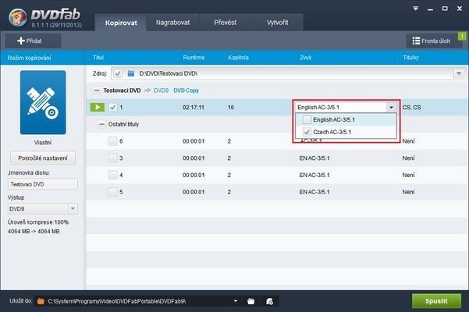
Task: Click the 4064 MB -> 4064 MB size text
Action: [x=34, y=232]
